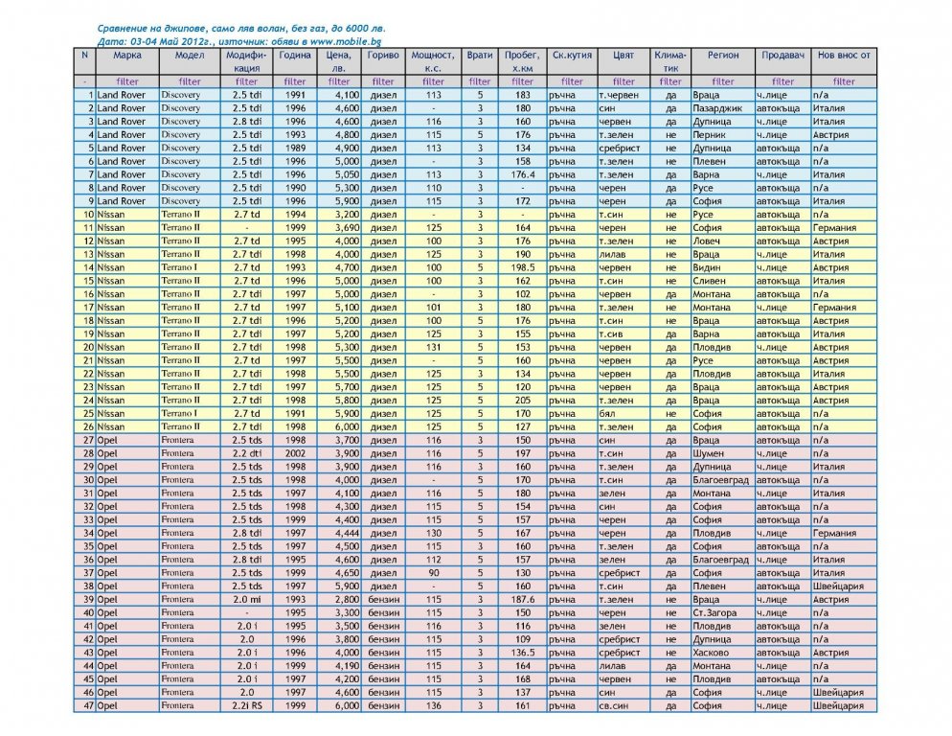
Task: Select the Пробег, х.км column header
Action: click(x=522, y=61)
